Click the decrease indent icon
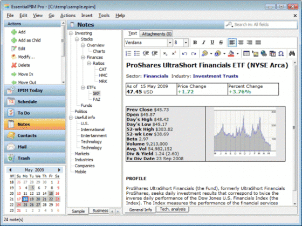The height and width of the screenshot is (226, 302). coord(146,53)
